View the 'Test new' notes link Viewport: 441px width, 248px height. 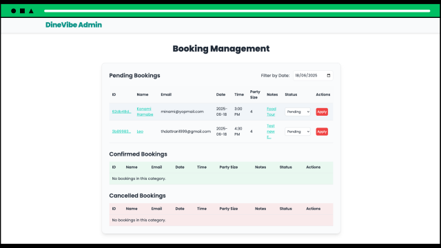[271, 132]
